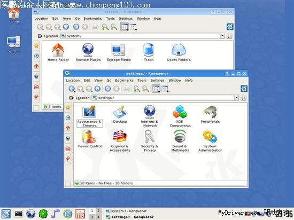
Task: Click KDE gear logo in settings toolbar
Action: [x=244, y=89]
